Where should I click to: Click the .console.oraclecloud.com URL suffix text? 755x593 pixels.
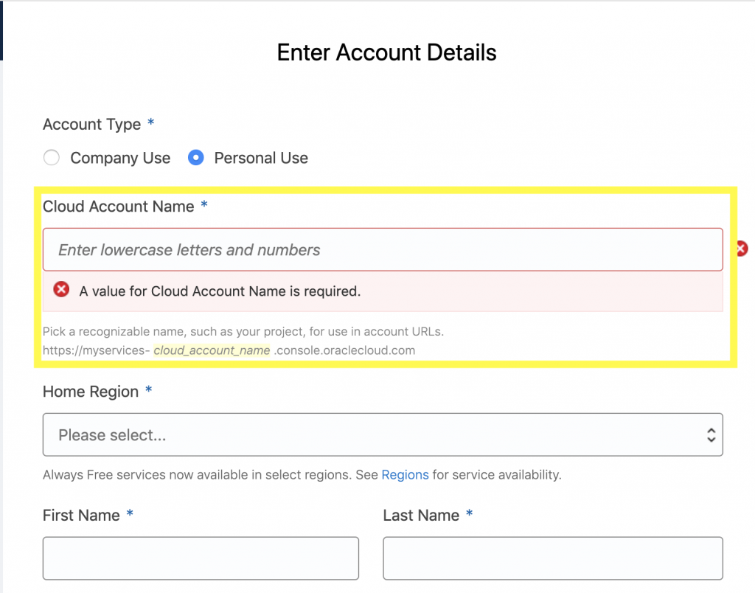pos(344,350)
